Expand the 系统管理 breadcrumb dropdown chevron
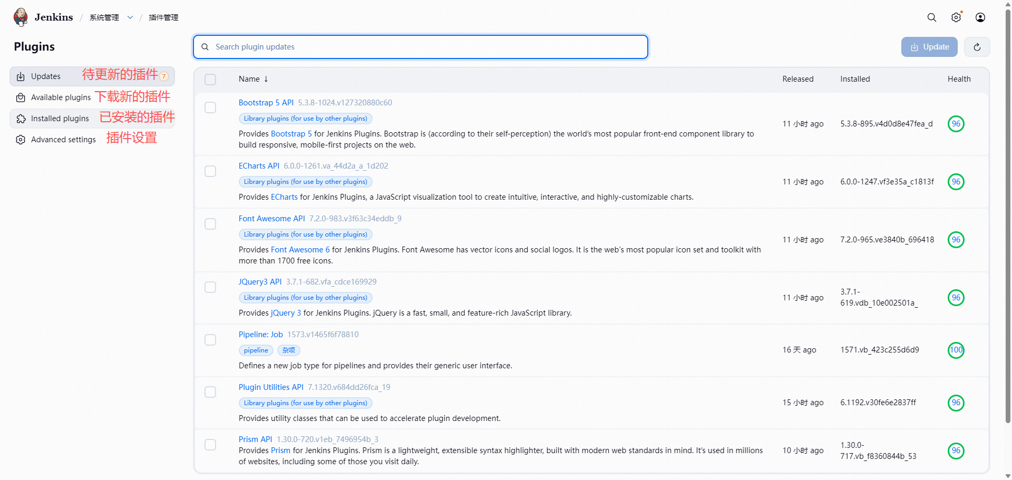1012x480 pixels. pos(130,17)
